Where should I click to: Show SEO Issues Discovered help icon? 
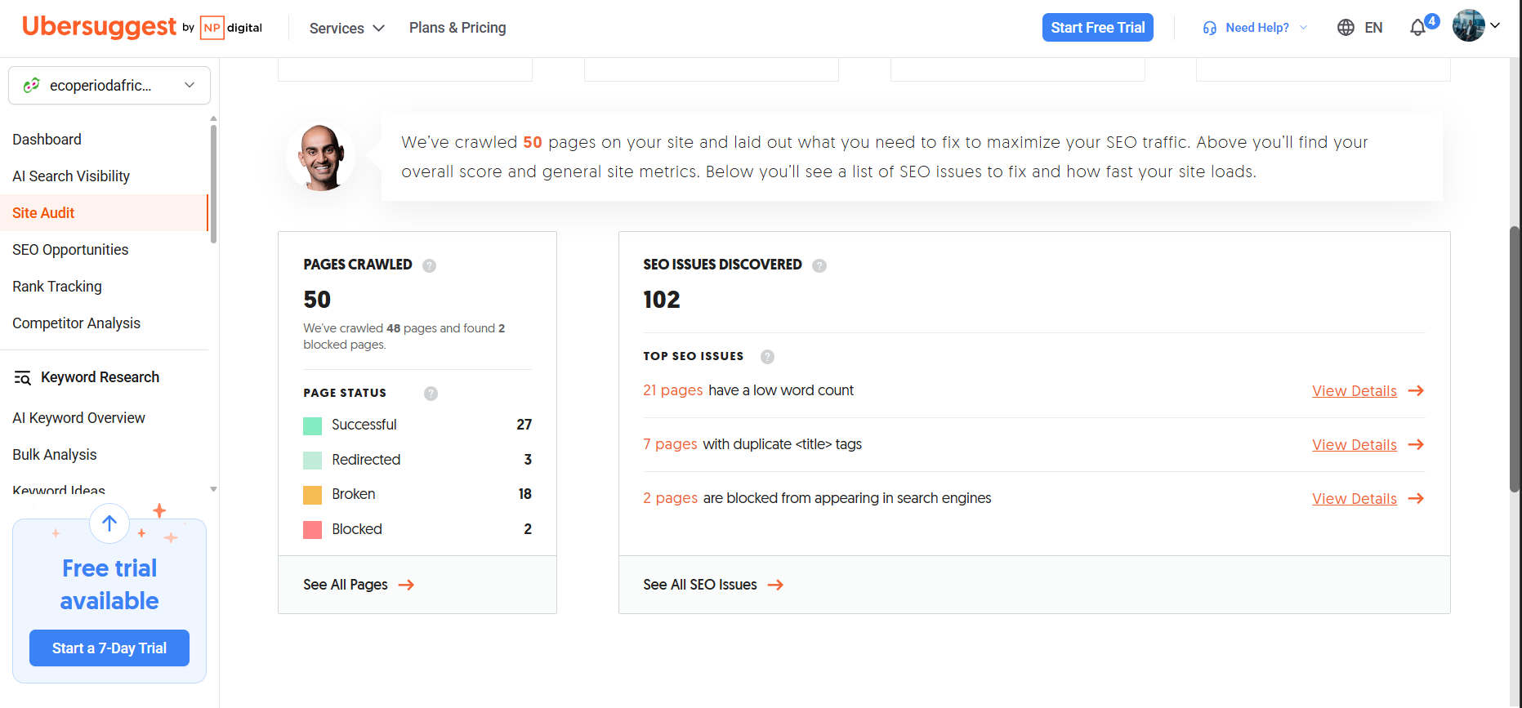[819, 265]
